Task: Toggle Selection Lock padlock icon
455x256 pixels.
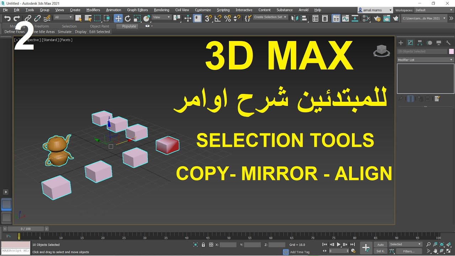Action: click(203, 245)
